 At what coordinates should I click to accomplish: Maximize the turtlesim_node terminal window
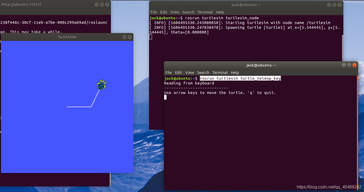click(x=334, y=5)
